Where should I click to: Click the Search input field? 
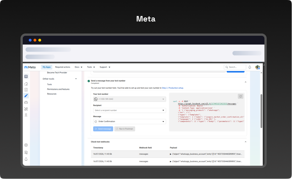235,67
